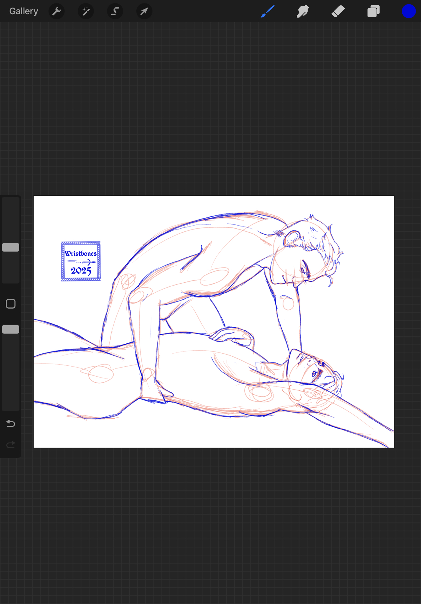Viewport: 421px width, 604px height.
Task: Click the top of the brush size track
Action: pos(11,202)
